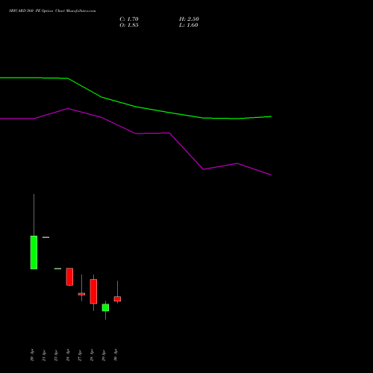Click the '29 Apr' date axis label
Screen dimensions: 373x373
point(104,355)
